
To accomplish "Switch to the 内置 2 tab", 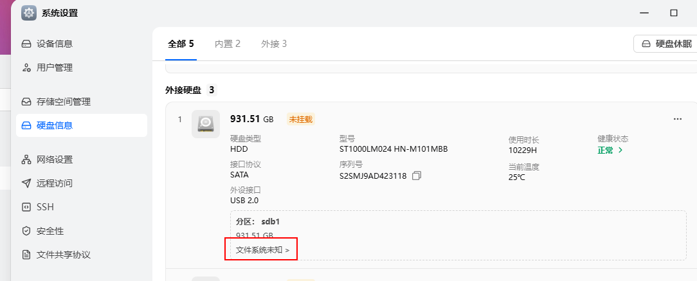I will click(x=228, y=44).
